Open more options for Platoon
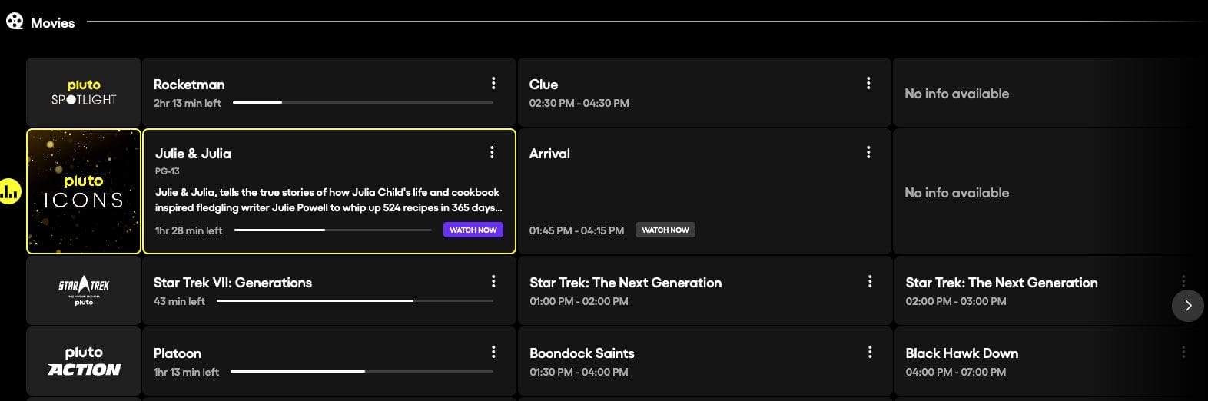The height and width of the screenshot is (401, 1208). point(493,352)
